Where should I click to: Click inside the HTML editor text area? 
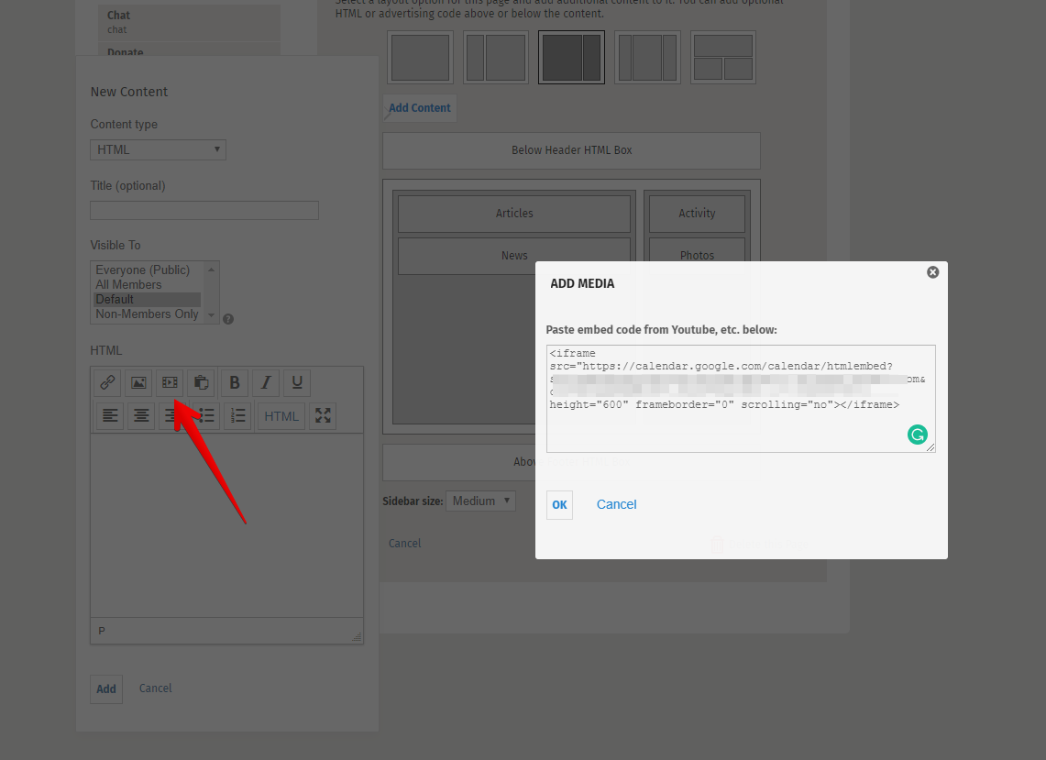pyautogui.click(x=226, y=525)
